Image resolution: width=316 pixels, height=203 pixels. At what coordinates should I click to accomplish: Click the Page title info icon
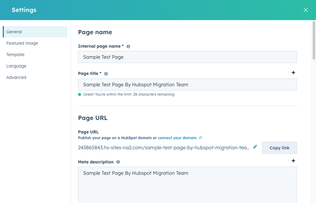click(106, 74)
